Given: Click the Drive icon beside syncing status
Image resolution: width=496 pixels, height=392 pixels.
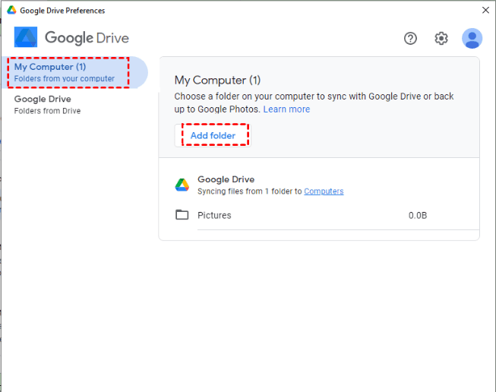Looking at the screenshot, I should click(182, 185).
